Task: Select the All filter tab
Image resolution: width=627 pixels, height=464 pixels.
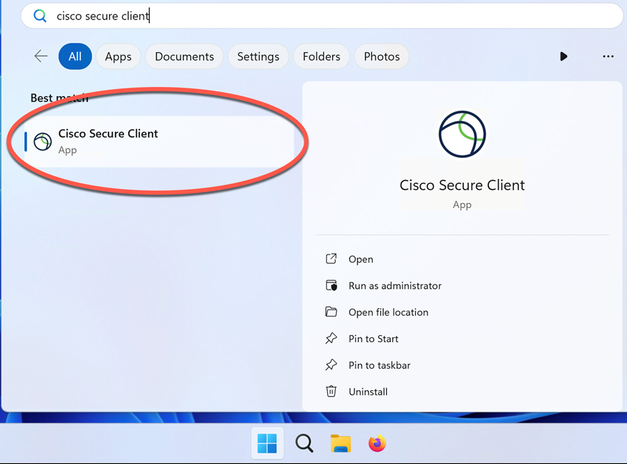Action: point(75,56)
